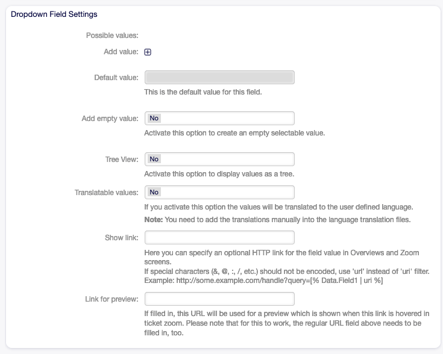Open the Add empty value dropdown
443x354 pixels.
pos(219,118)
